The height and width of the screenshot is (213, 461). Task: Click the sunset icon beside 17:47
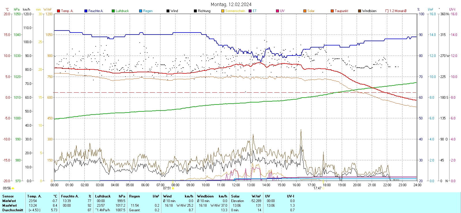[x=323, y=188]
